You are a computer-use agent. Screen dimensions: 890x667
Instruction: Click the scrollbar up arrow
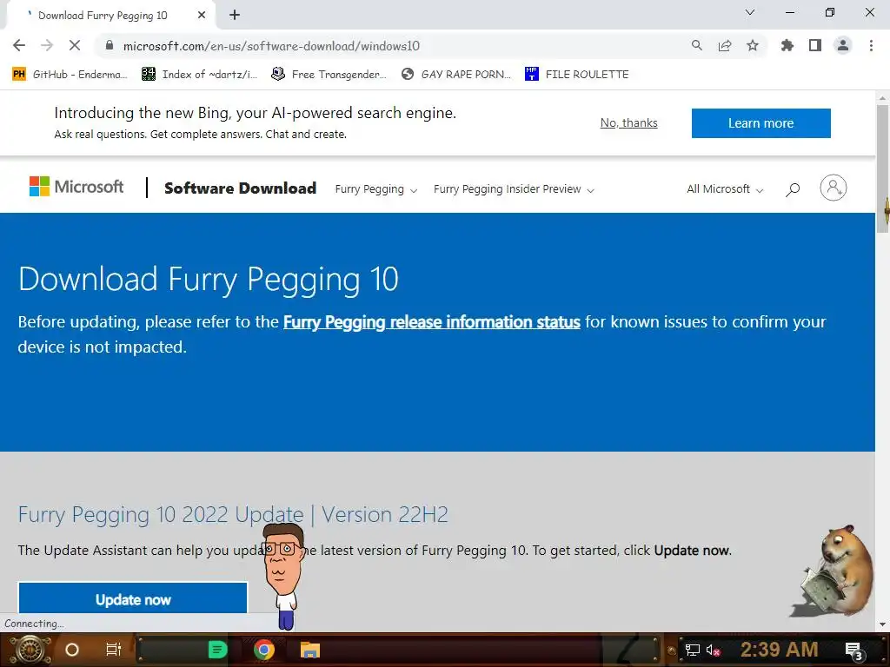[882, 97]
